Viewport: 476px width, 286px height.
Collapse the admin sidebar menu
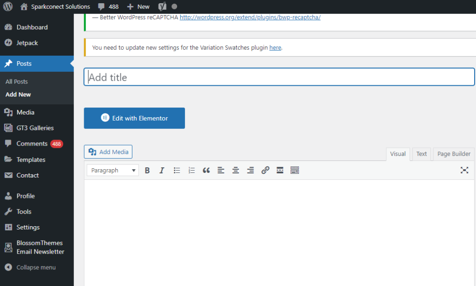coord(30,267)
